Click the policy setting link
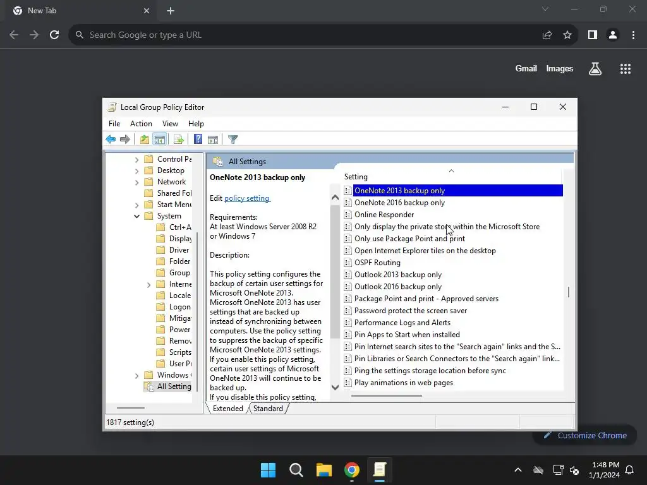The image size is (647, 485). (247, 198)
